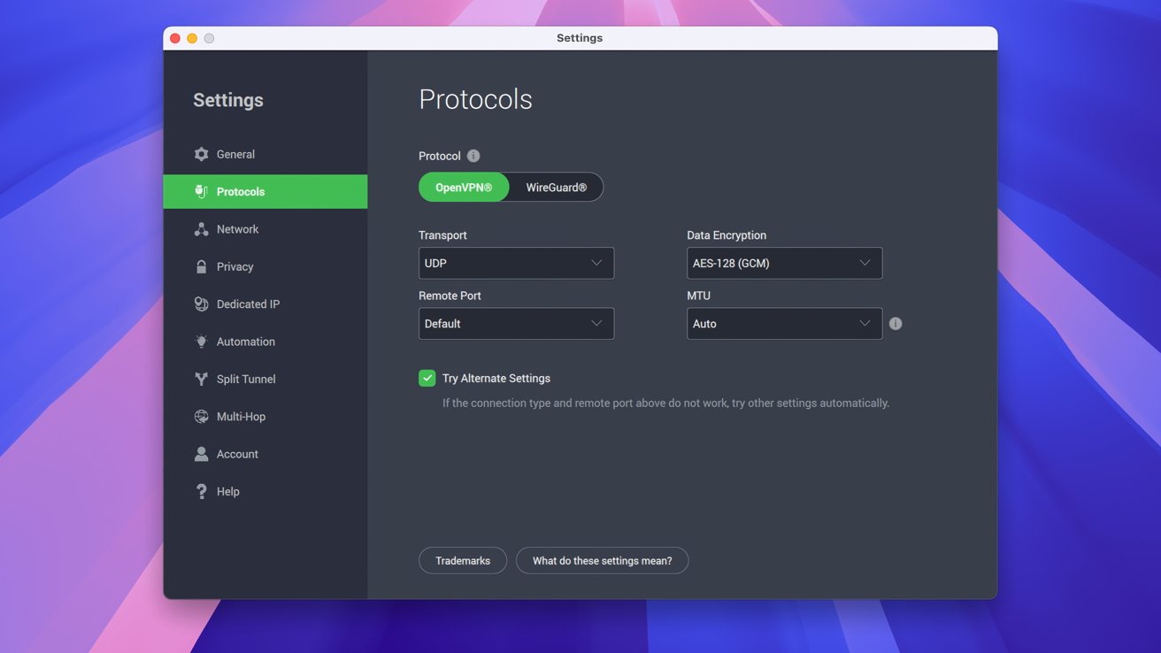Open the Network settings section
1161x653 pixels.
click(265, 229)
